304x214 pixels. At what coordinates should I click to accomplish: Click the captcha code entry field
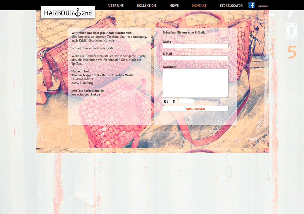[x=186, y=102]
